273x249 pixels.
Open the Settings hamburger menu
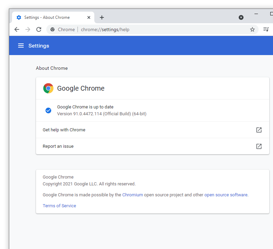(x=21, y=46)
